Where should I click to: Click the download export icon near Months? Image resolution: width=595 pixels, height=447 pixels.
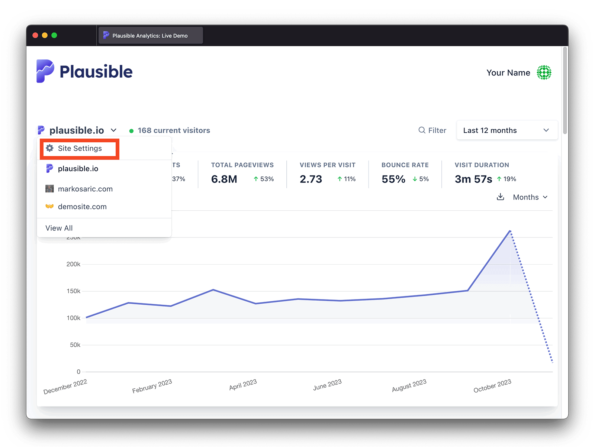(x=500, y=197)
